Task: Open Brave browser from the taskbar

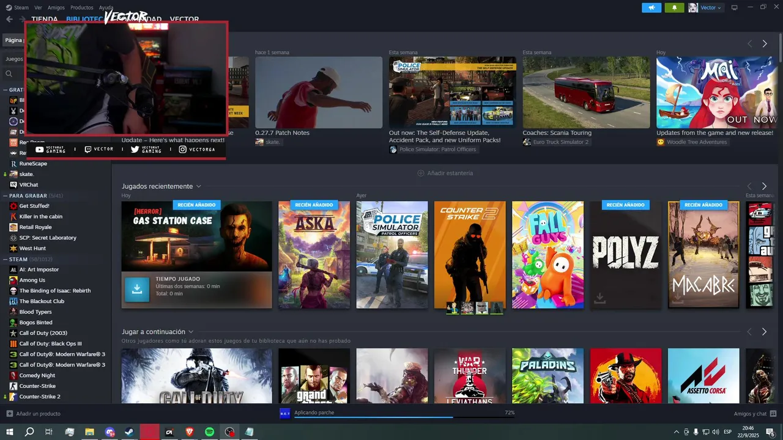Action: pyautogui.click(x=189, y=432)
